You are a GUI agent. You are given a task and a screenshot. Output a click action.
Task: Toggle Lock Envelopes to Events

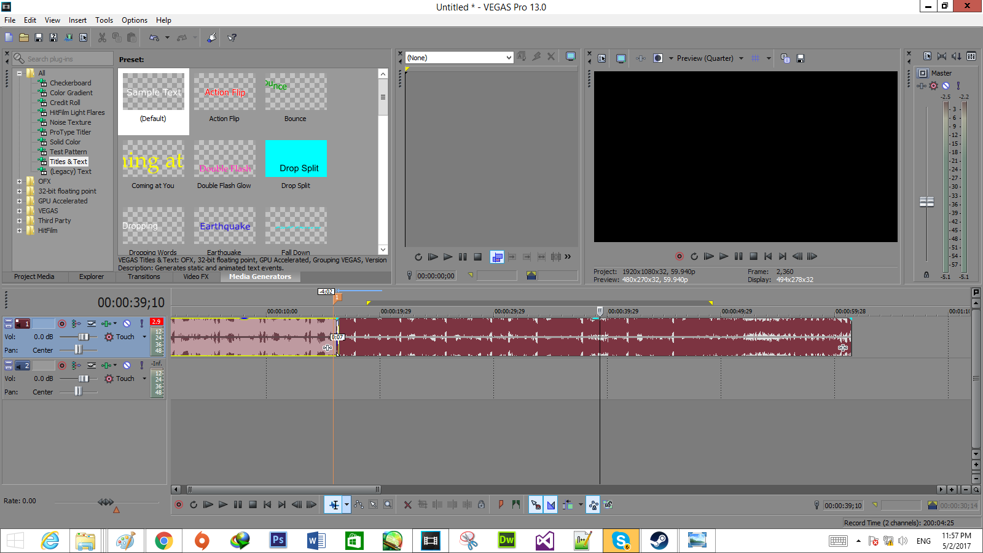[x=593, y=504]
